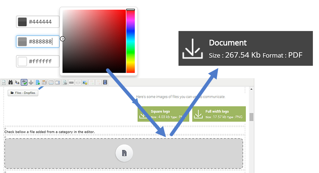Click the round file icon in placeholder

(x=124, y=153)
